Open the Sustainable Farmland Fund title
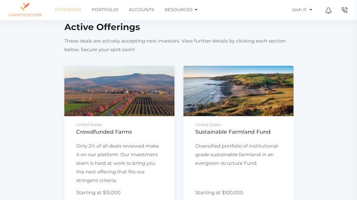The width and height of the screenshot is (357, 200). click(233, 132)
